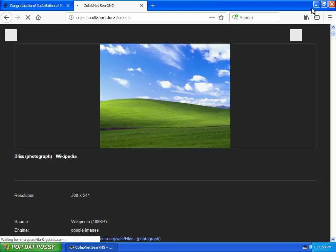Viewport: 336px width, 252px height.
Task: Click the keyboard tray icon
Action: coord(305,247)
